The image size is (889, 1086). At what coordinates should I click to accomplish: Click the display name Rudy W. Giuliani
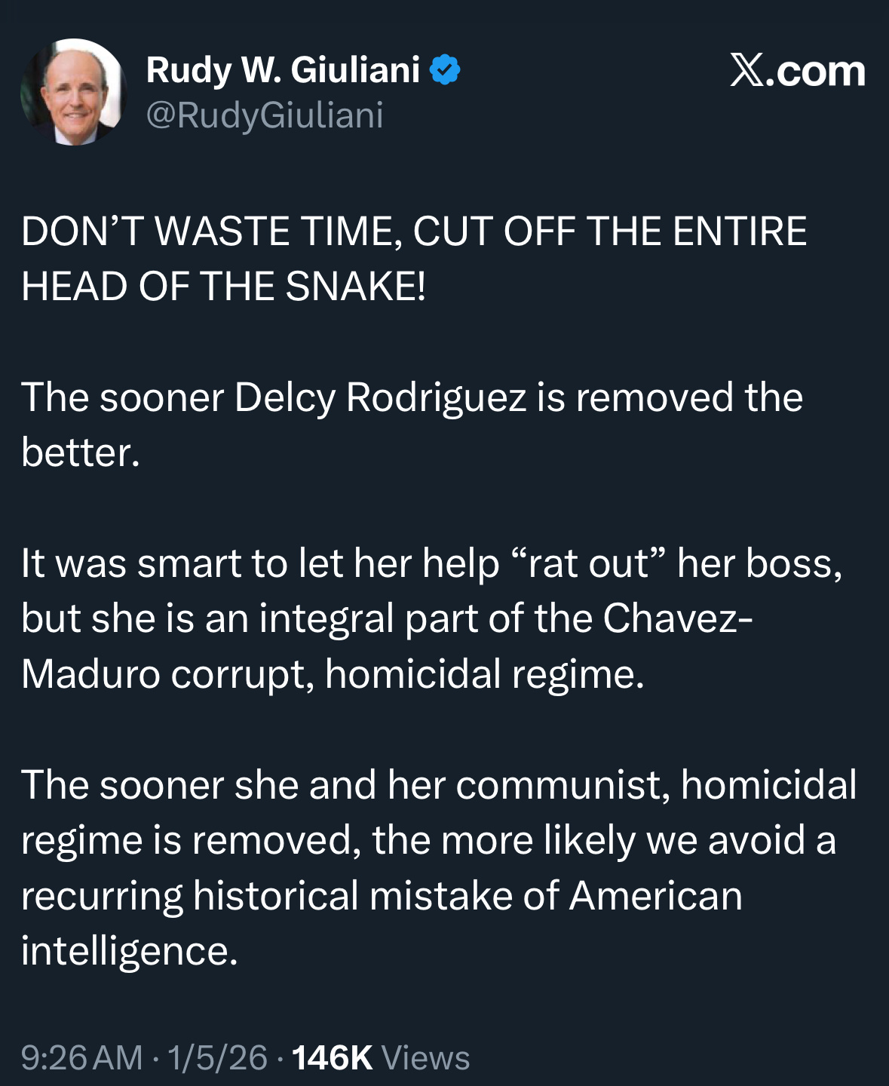(283, 70)
